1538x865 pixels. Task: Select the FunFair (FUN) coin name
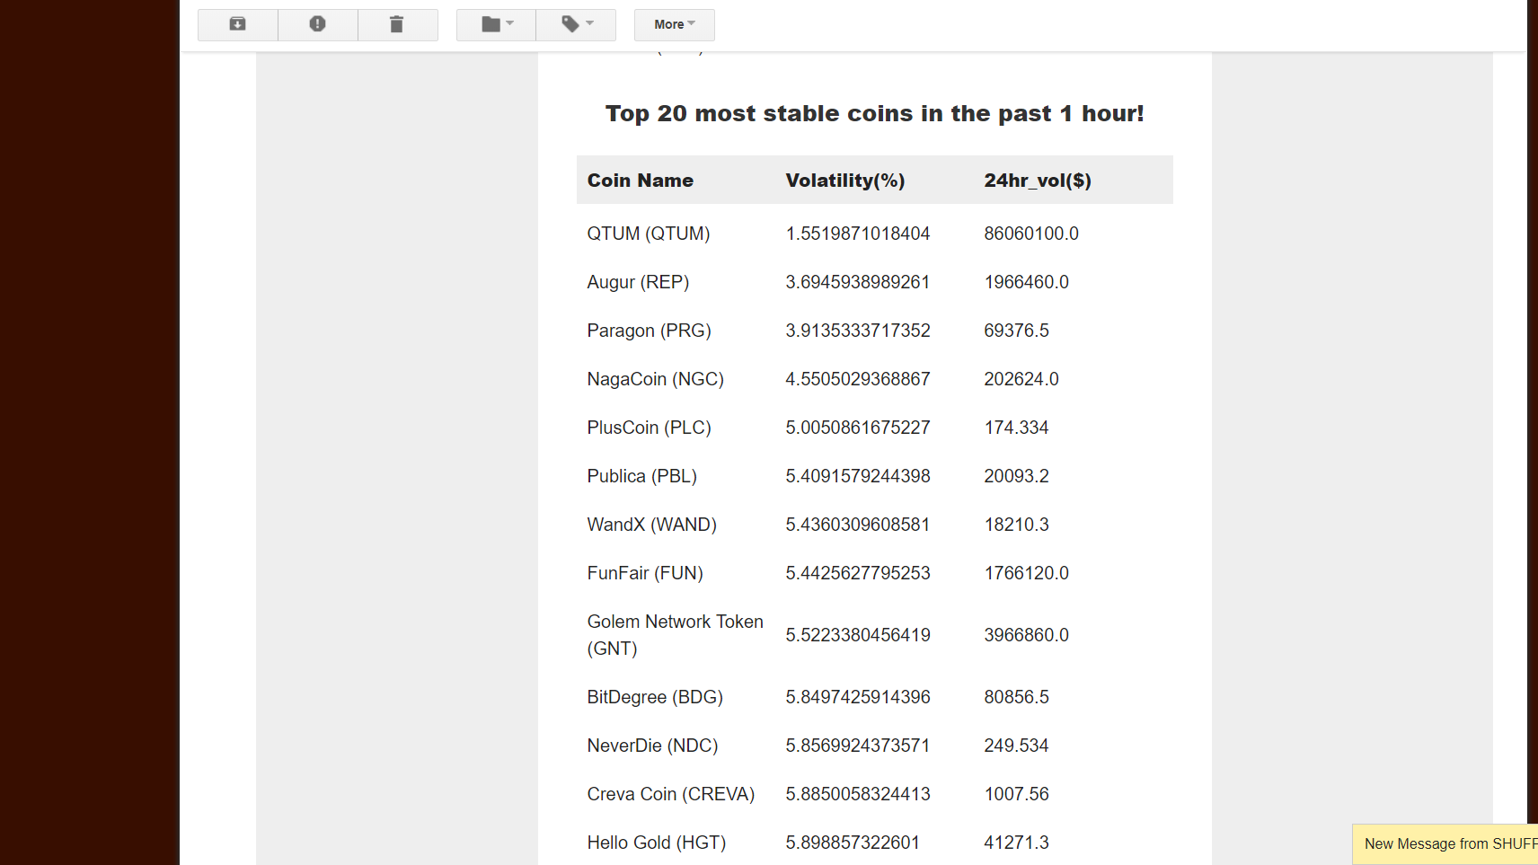[645, 573]
